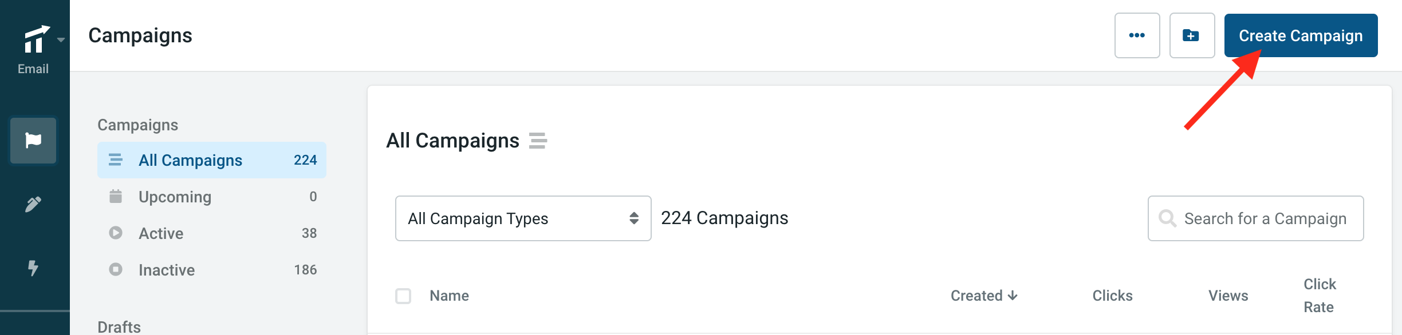Open the pencil editor sidebar icon
Screen dimensions: 1402x335
coord(33,204)
